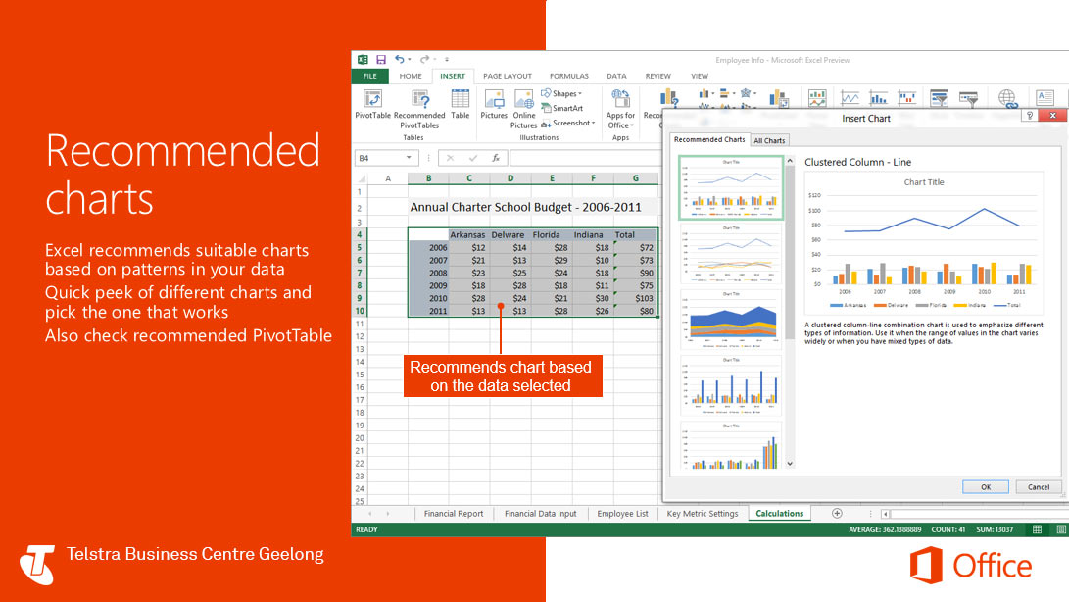Click the Enter checkmark in formula bar
Screen dimensions: 1069x602
[x=472, y=158]
